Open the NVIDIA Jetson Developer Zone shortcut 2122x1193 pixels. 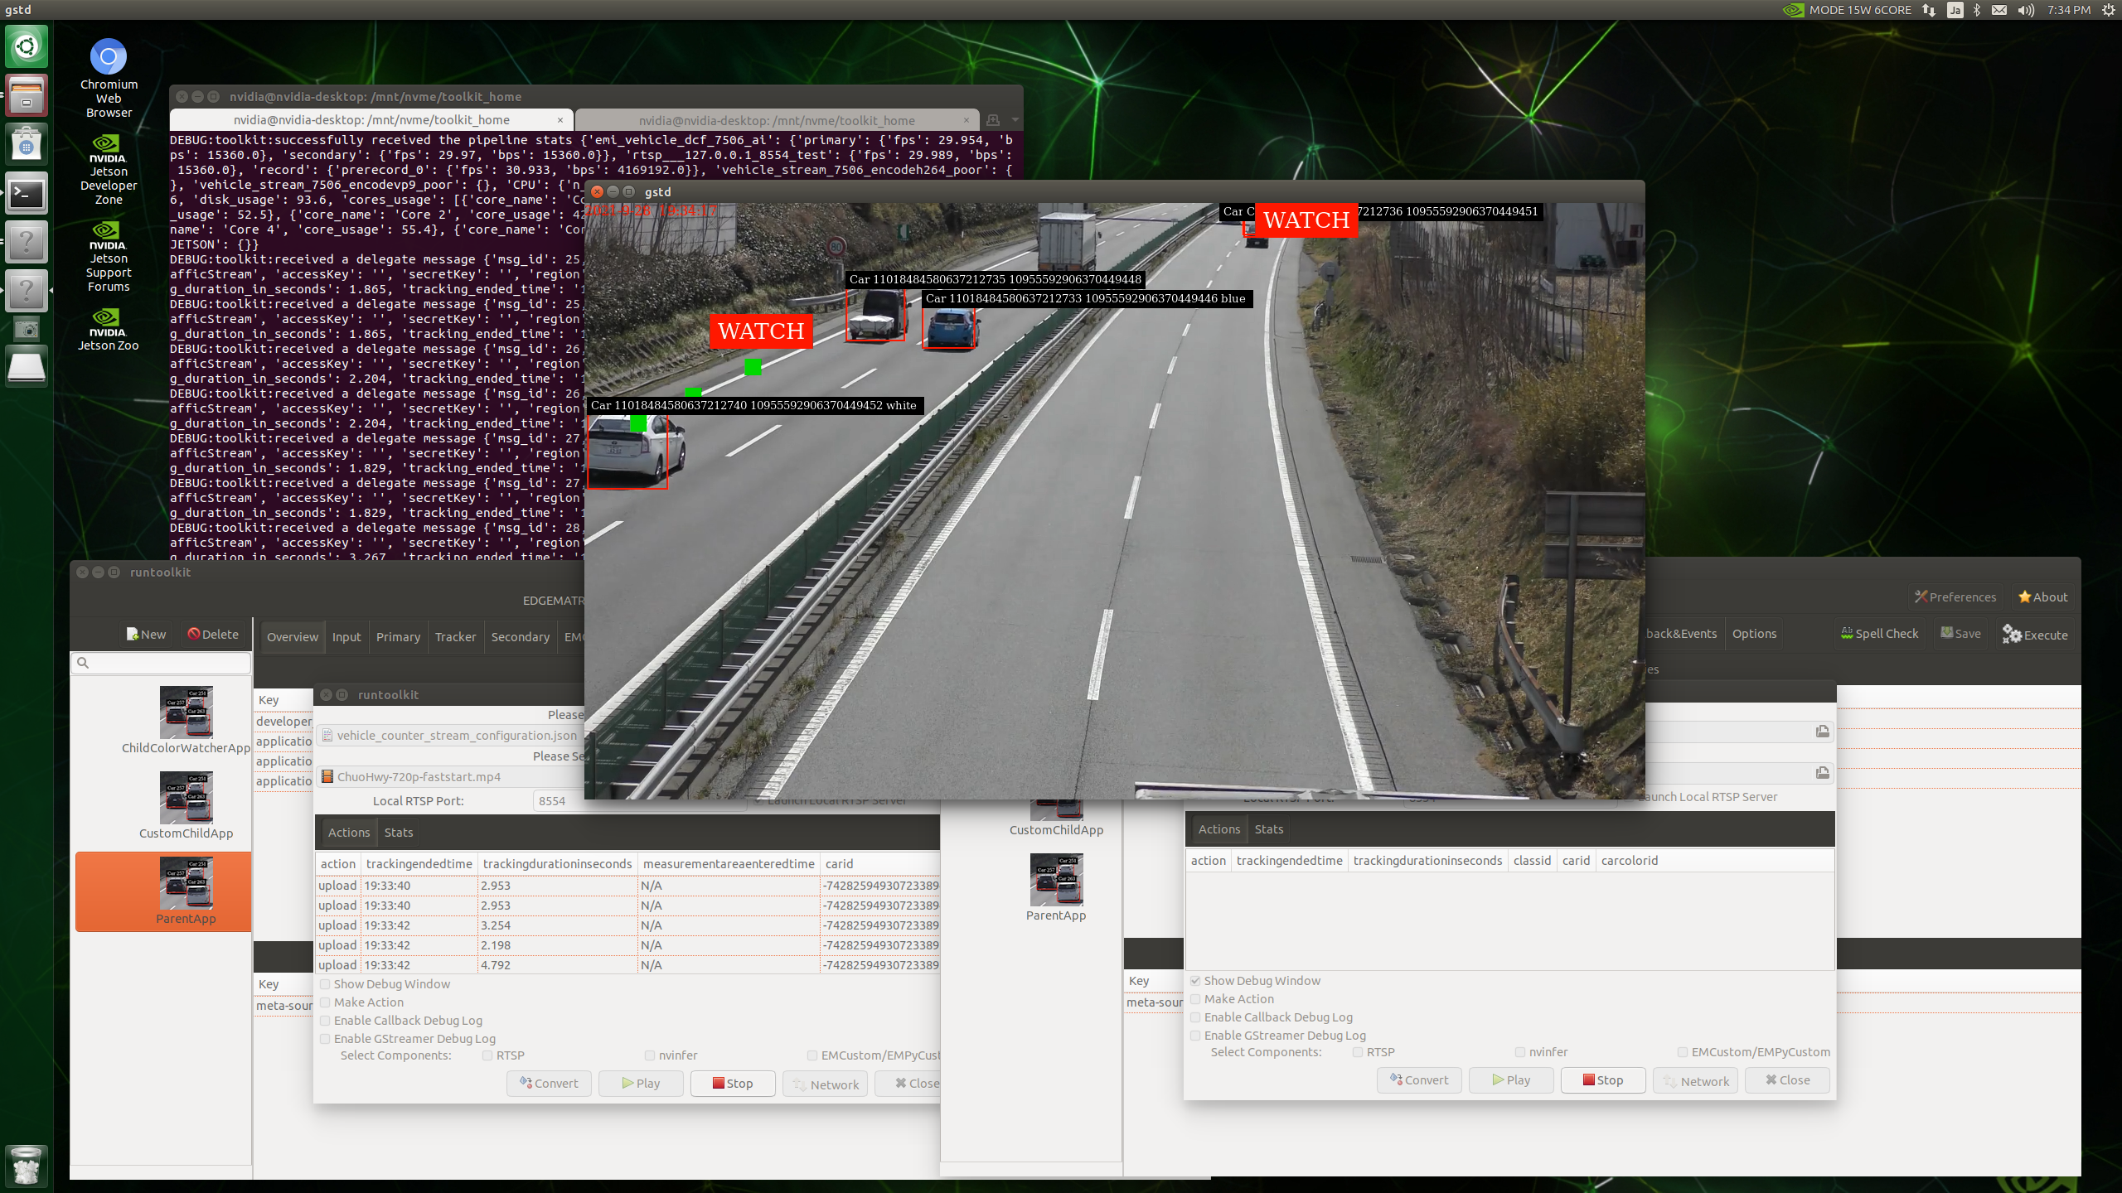tap(109, 169)
